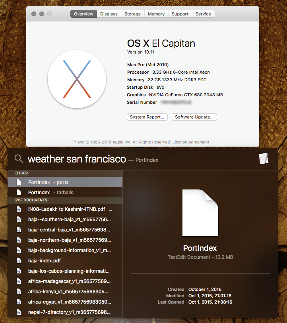This screenshot has width=287, height=323.
Task: Click the PDF DOCUMENTS section header
Action: tap(65, 200)
